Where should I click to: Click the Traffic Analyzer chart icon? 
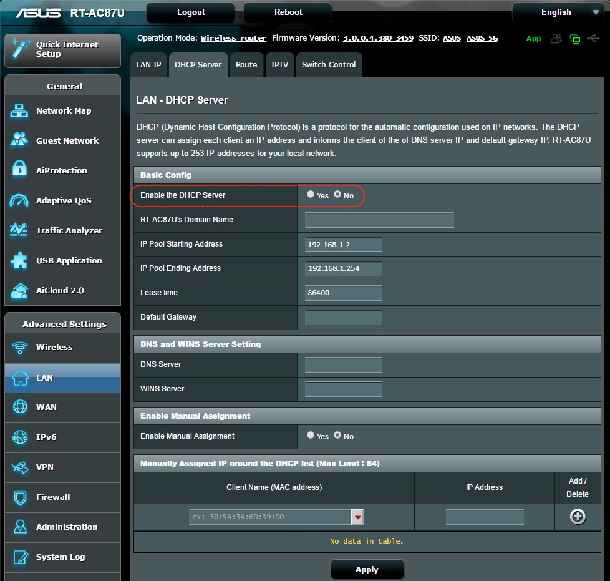(18, 230)
